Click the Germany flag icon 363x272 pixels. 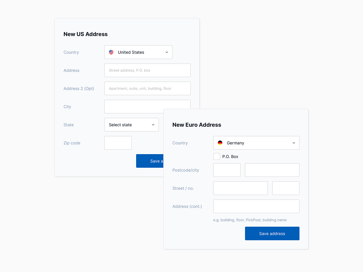pyautogui.click(x=220, y=143)
